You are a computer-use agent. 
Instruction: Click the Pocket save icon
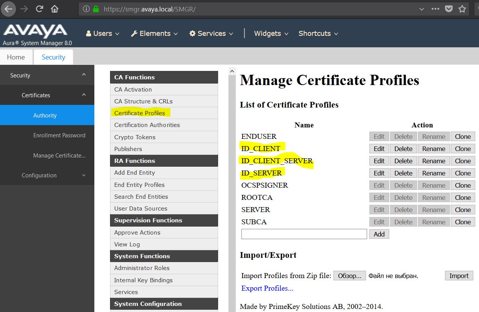[449, 9]
